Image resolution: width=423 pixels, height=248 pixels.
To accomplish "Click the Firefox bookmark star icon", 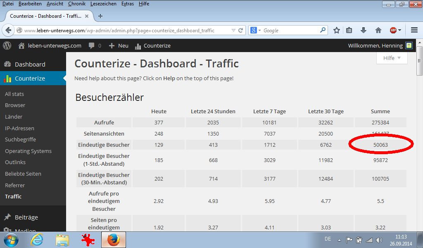I will point(337,30).
